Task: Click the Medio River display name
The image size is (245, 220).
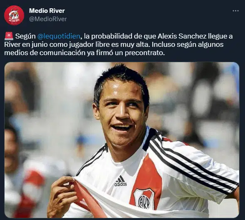Action: click(x=47, y=11)
